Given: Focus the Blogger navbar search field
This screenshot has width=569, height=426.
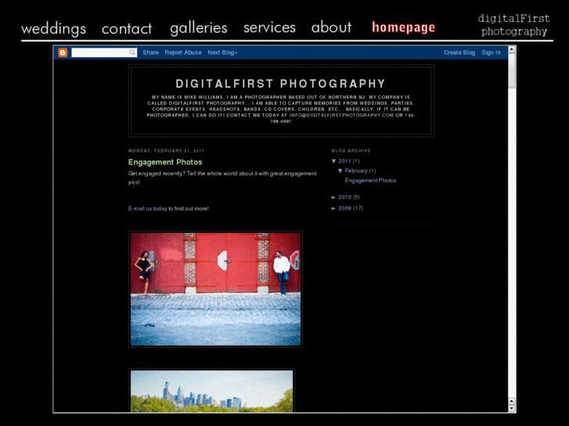Looking at the screenshot, I should click(x=104, y=52).
